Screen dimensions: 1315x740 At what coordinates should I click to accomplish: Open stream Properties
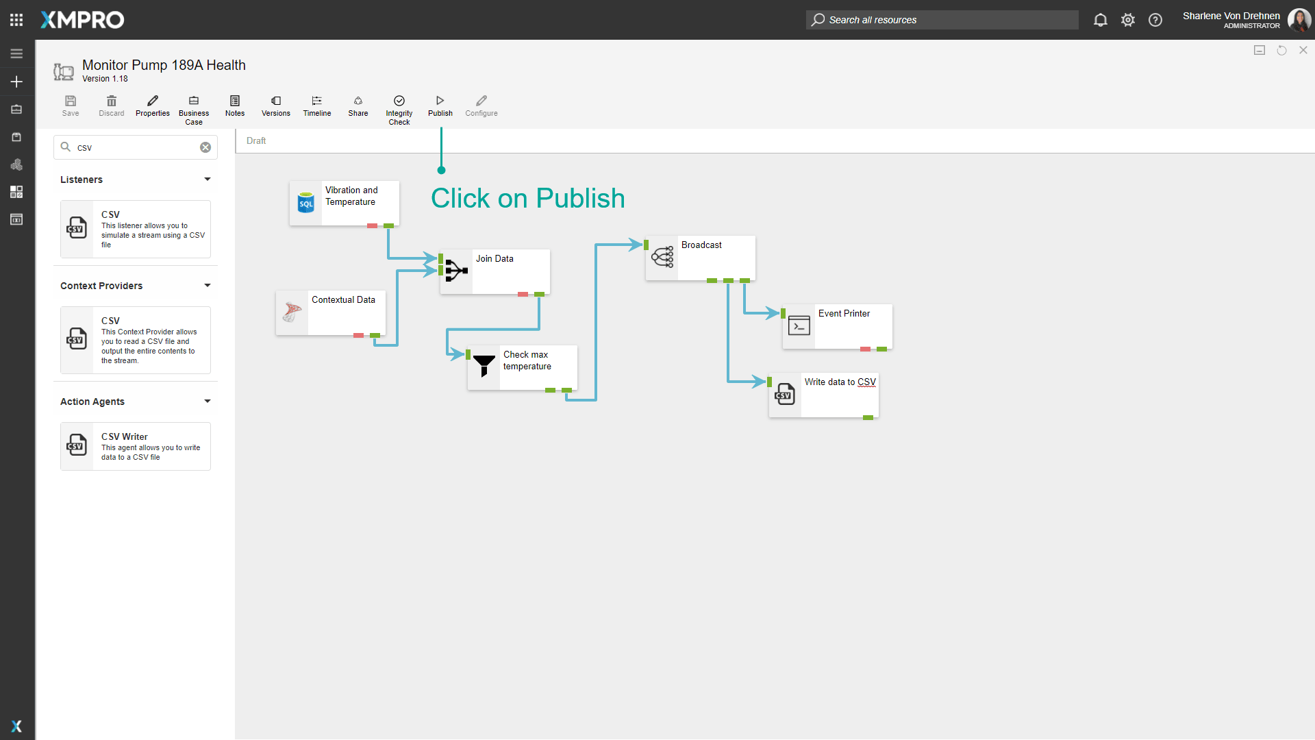pyautogui.click(x=152, y=106)
